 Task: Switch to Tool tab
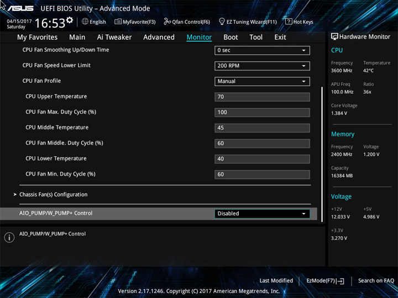coord(256,38)
